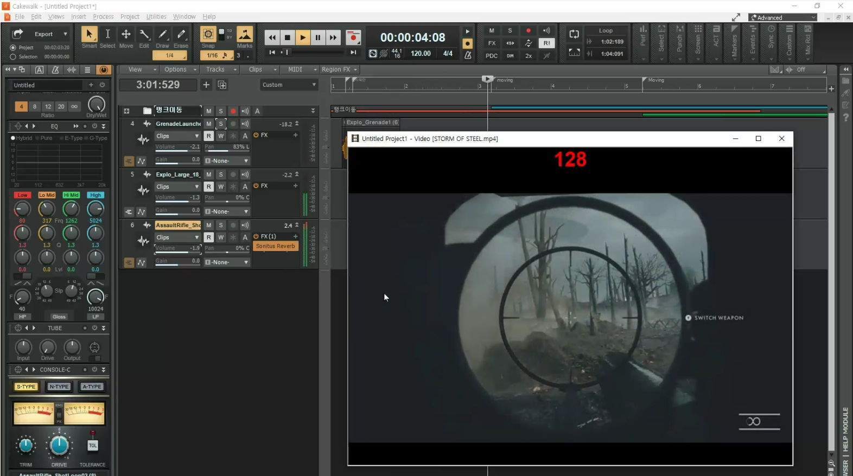Solo the Explo_Large_18 track
Viewport: 853px width, 476px height.
pos(221,175)
